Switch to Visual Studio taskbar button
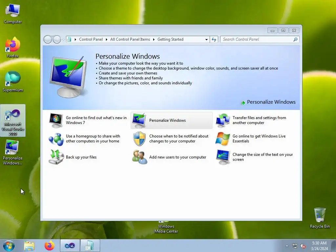 click(x=70, y=245)
